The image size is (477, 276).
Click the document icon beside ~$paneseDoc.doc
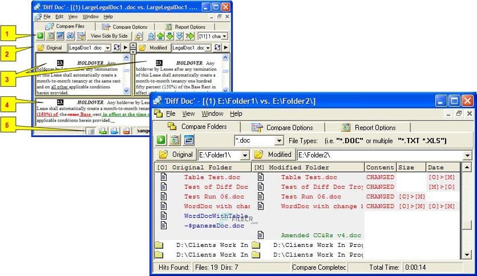[x=164, y=226]
